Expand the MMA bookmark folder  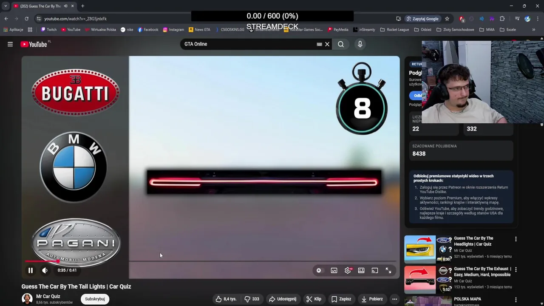click(487, 30)
